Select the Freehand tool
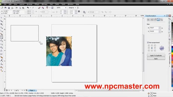Image resolution: width=173 pixels, height=97 pixels. click(x=1, y=31)
